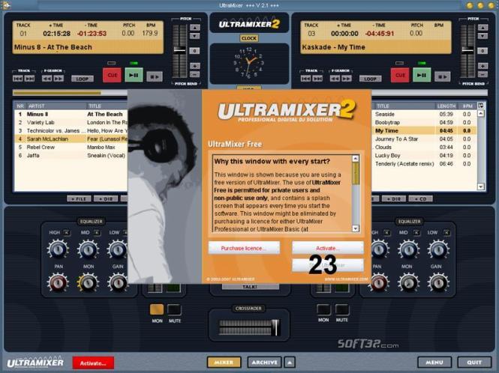This screenshot has width=499, height=373.
Task: Click the left equalizer PAN knob
Action: pyautogui.click(x=58, y=282)
